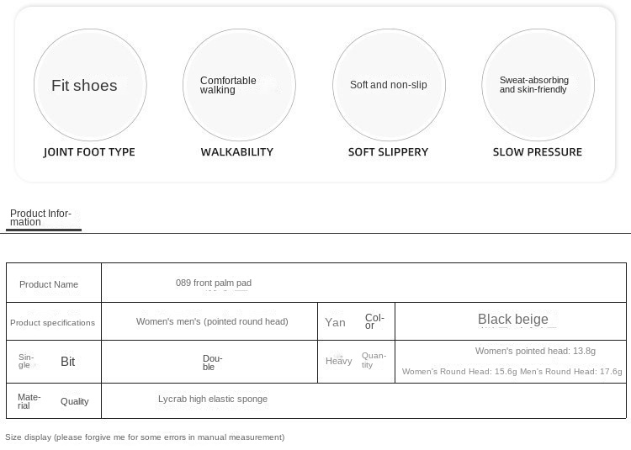The height and width of the screenshot is (450, 631).
Task: Click the JOINT FOOT TYPE caption
Action: click(89, 152)
